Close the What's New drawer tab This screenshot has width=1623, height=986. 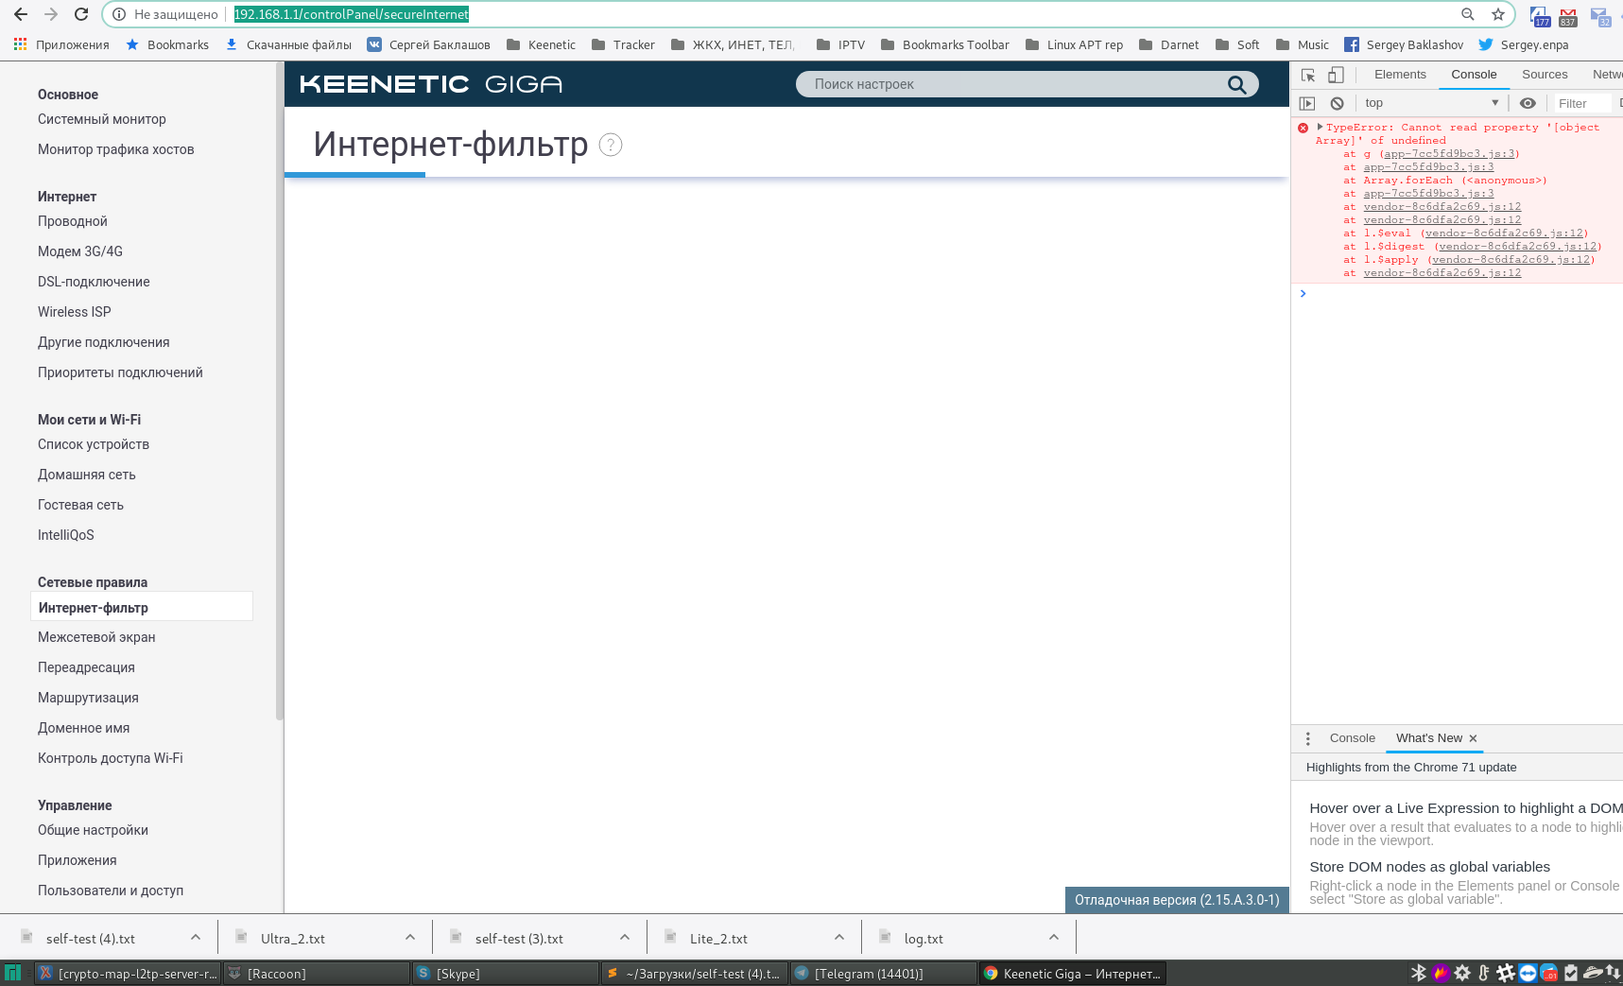point(1473,738)
